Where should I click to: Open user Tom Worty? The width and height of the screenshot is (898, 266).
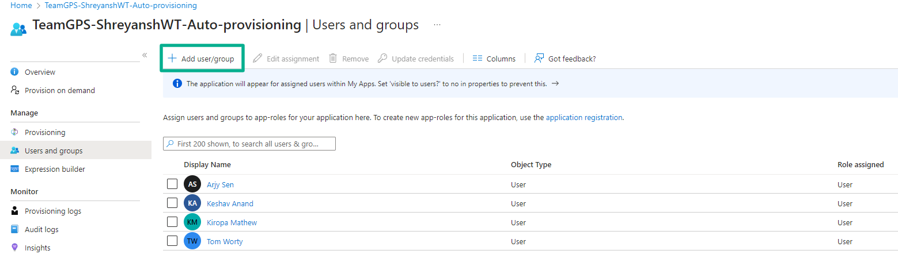(225, 241)
